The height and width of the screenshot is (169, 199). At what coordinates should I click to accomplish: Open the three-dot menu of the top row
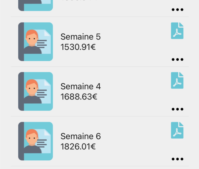coord(177,10)
